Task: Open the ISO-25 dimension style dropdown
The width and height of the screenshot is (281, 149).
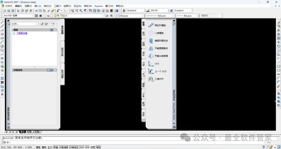Action: pyautogui.click(x=159, y=11)
